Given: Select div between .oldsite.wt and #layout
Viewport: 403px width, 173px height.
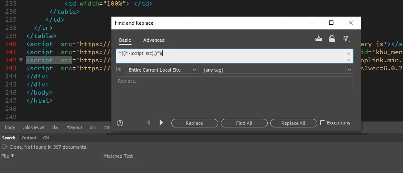Looking at the screenshot, I should click(x=55, y=127).
